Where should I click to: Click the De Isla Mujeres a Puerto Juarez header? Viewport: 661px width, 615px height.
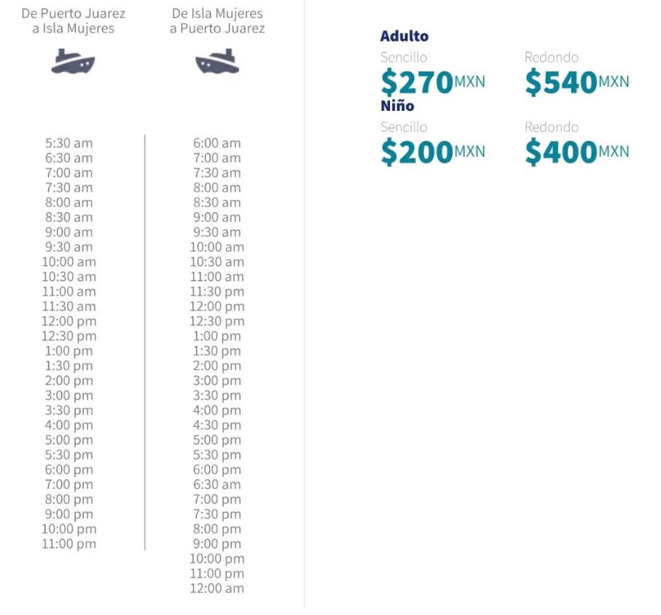217,20
